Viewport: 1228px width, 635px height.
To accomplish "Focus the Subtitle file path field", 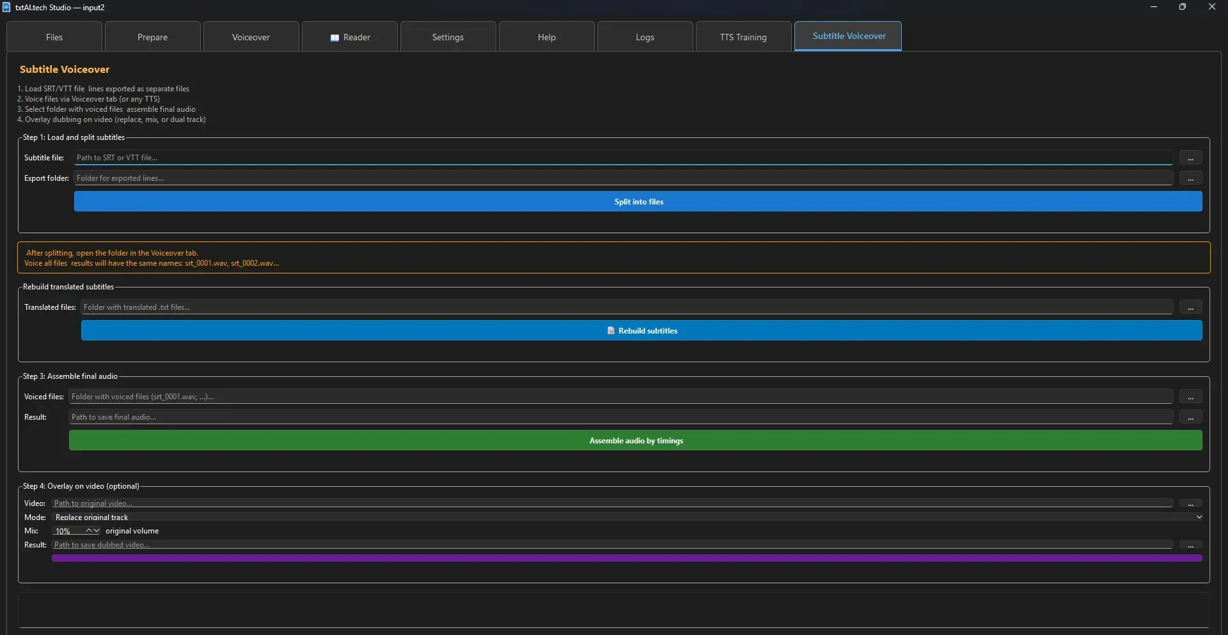I will [623, 158].
